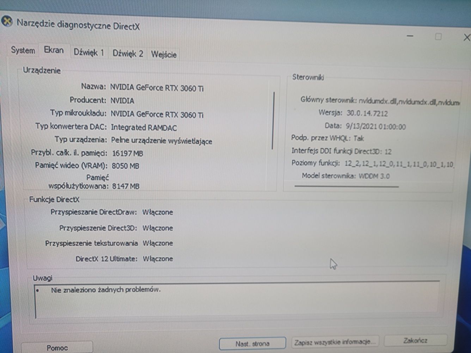Image resolution: width=471 pixels, height=353 pixels.
Task: Click the DirectX 12 Ultimate Włączone value
Action: [158, 259]
